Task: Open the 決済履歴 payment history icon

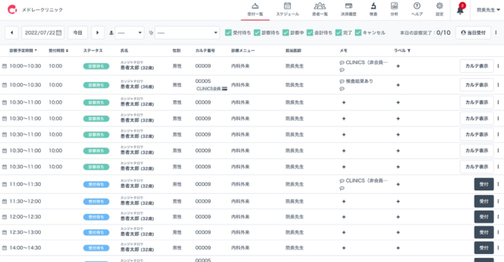Action: point(348,9)
